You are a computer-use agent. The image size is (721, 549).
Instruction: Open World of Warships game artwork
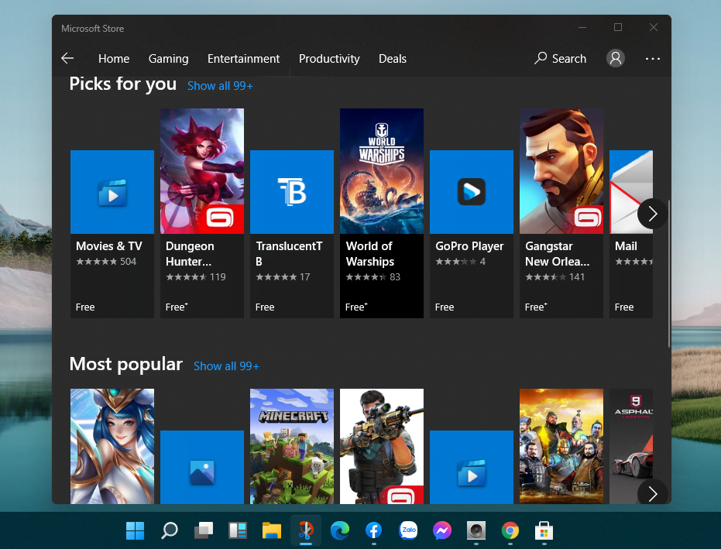[x=382, y=171]
